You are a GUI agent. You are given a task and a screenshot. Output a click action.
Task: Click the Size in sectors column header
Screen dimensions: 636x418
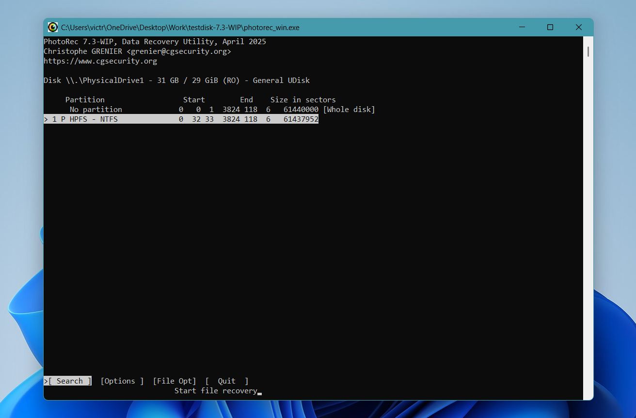tap(303, 99)
